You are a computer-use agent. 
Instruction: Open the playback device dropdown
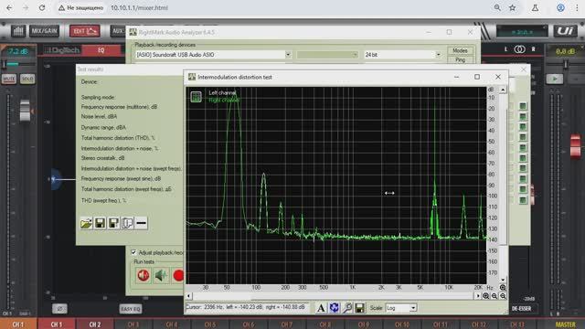[x=288, y=55]
